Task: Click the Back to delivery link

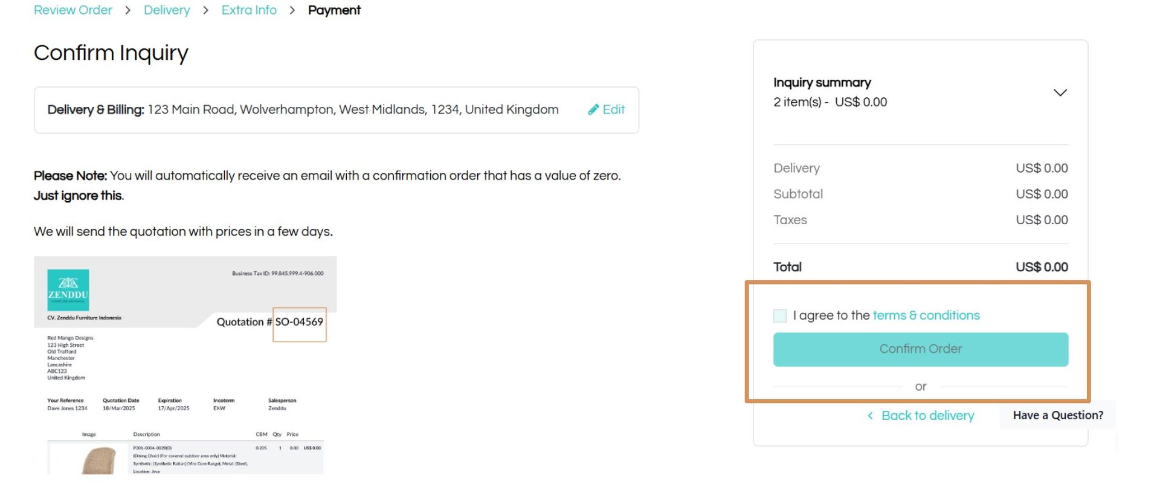Action: (x=927, y=416)
